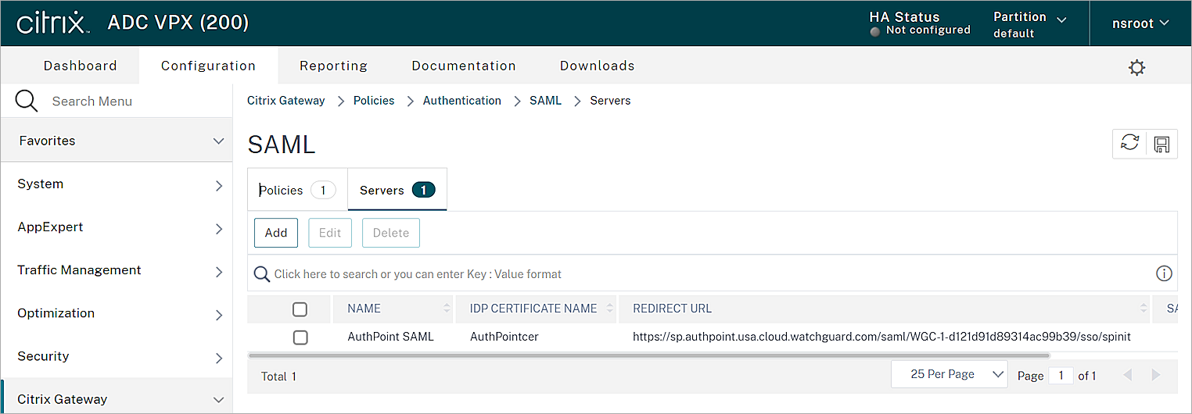
Task: Open the Reporting tab
Action: [333, 66]
